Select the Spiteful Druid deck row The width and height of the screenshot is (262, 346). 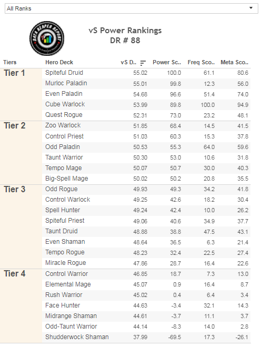[146, 73]
